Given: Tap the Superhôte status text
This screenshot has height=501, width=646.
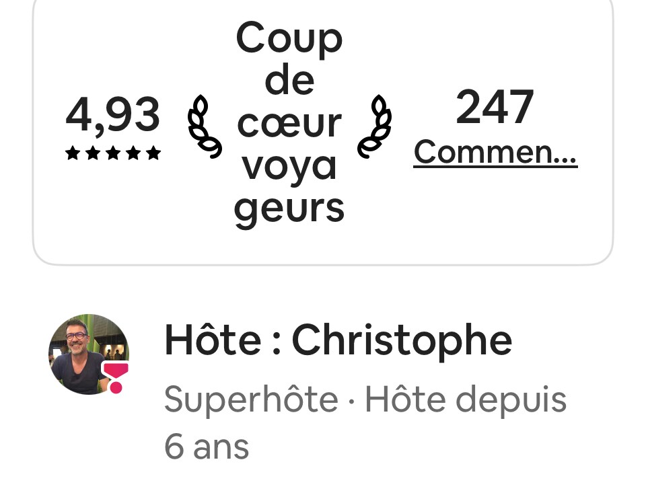Looking at the screenshot, I should (x=251, y=399).
